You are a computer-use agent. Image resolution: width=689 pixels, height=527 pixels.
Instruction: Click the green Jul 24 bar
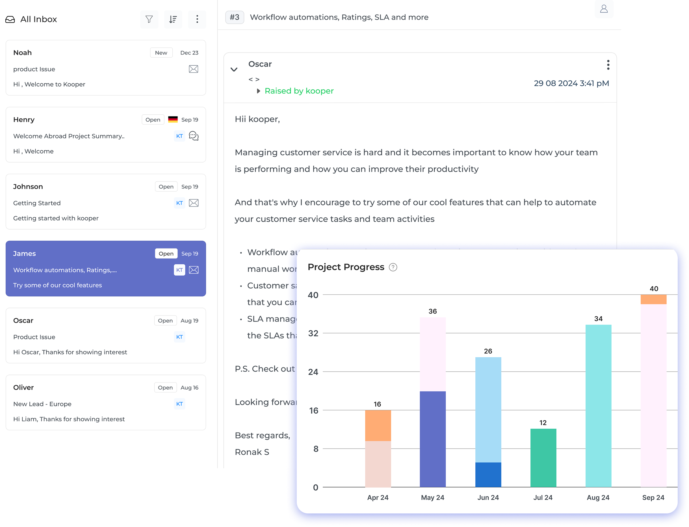point(543,457)
